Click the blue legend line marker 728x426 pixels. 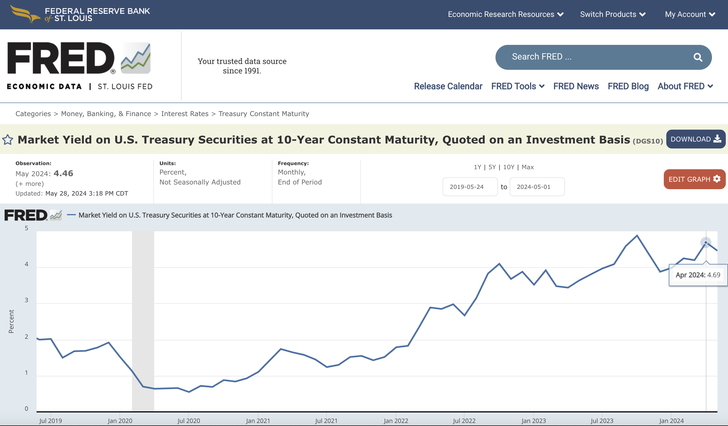[x=71, y=215]
